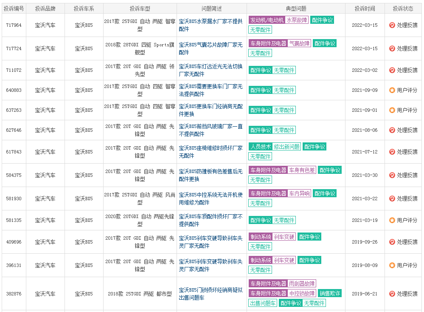This screenshot has width=424, height=312.
Task: Click the 投诉时间 column header
Action: pyautogui.click(x=365, y=9)
